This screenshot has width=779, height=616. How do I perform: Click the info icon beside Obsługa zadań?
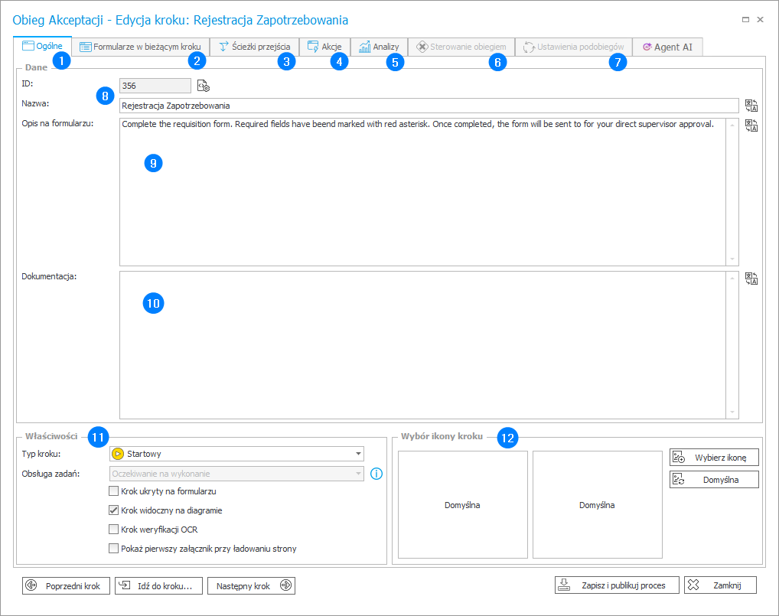tap(376, 474)
